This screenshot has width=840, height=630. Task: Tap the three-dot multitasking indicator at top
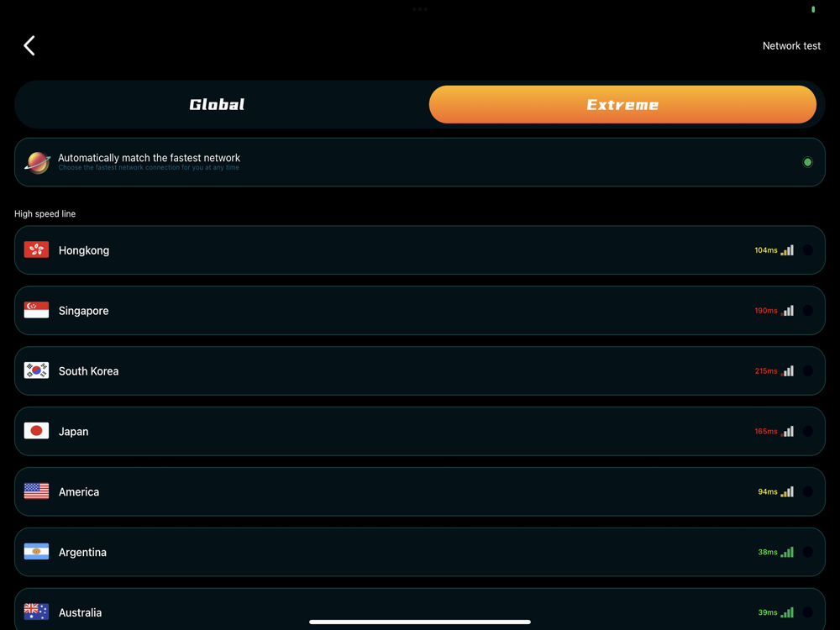click(420, 9)
